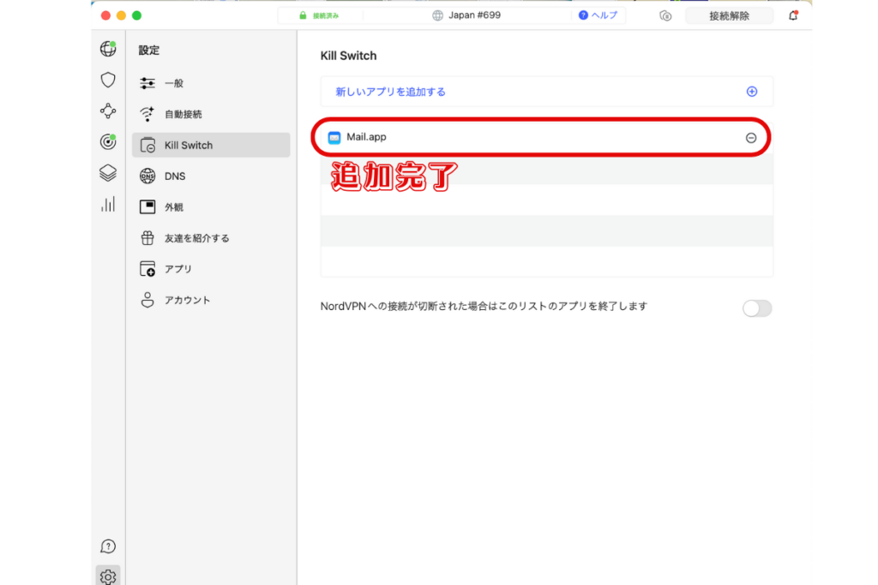The height and width of the screenshot is (585, 878).
Task: Remove Mail.app with the minus icon
Action: click(751, 138)
